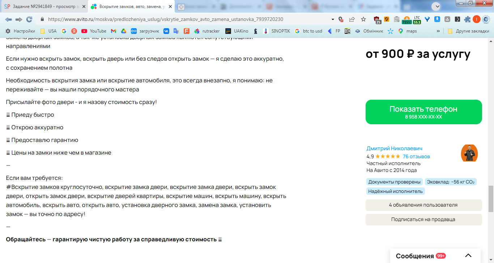Go back with the browser back arrow
The width and height of the screenshot is (494, 263).
[8, 20]
